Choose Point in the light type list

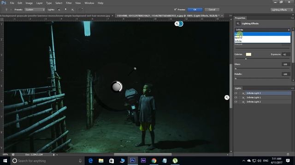[x=262, y=34]
